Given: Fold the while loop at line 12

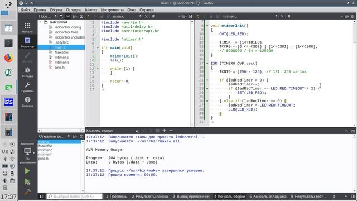Looking at the screenshot, I should click(x=98, y=69).
